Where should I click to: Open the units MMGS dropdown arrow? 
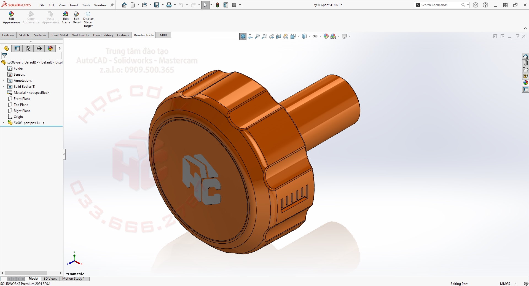pyautogui.click(x=516, y=284)
